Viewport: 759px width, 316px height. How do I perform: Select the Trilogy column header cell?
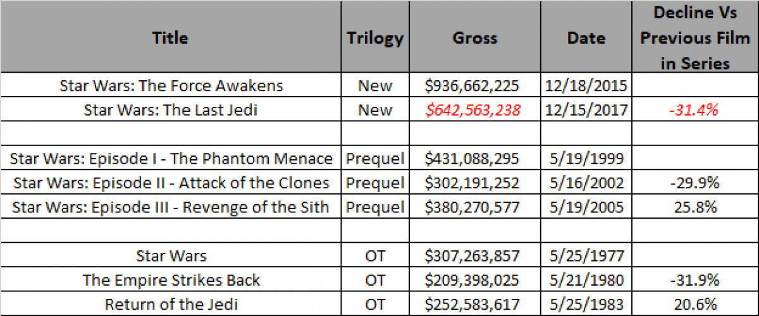click(375, 37)
